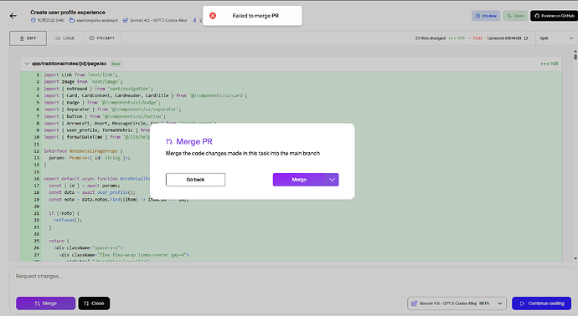Viewport: 578px width, 316px height.
Task: Click the green Open PR button
Action: (x=515, y=16)
